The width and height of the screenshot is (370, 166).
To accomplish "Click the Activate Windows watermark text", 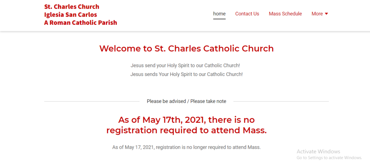I will [318, 152].
